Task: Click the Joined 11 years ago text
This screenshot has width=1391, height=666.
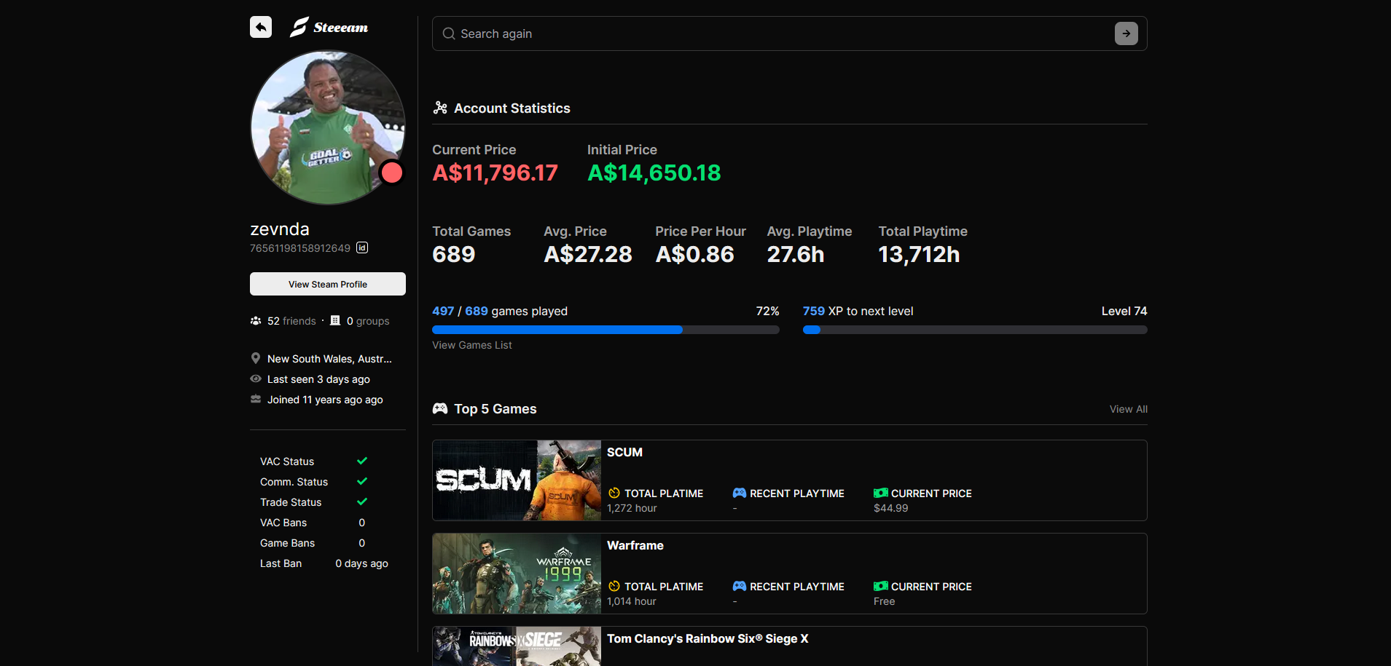Action: [325, 400]
